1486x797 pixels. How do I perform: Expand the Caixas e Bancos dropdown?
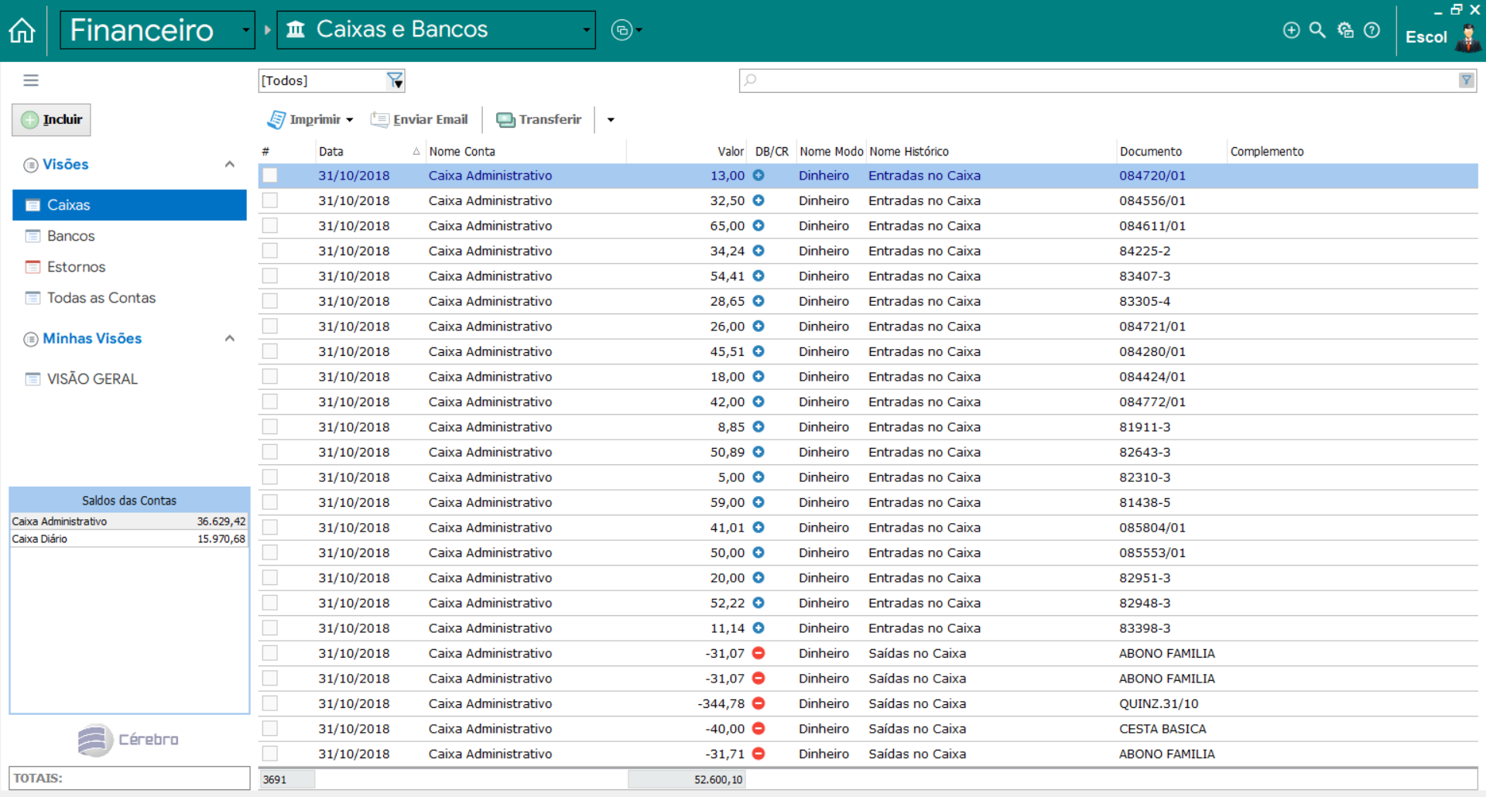point(586,30)
